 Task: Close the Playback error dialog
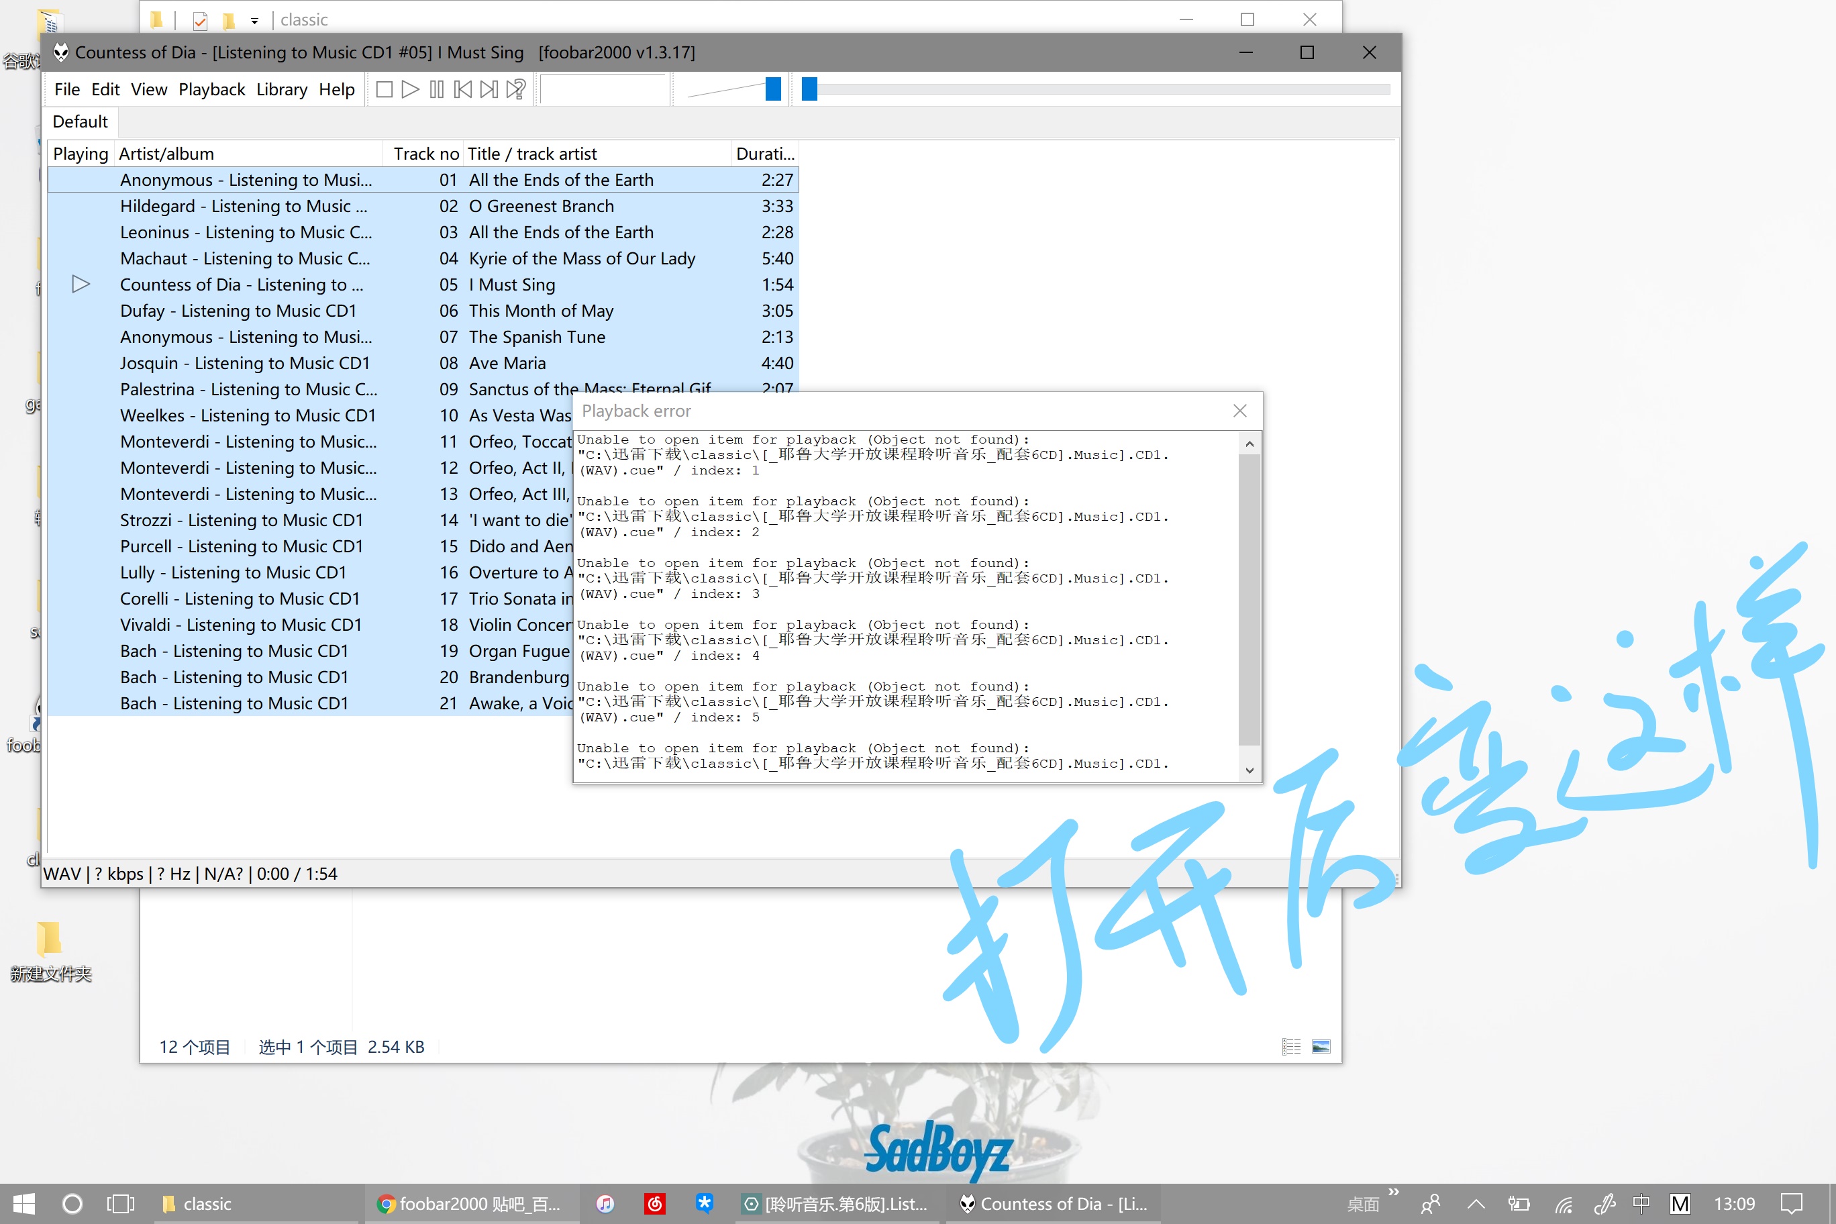pos(1239,411)
